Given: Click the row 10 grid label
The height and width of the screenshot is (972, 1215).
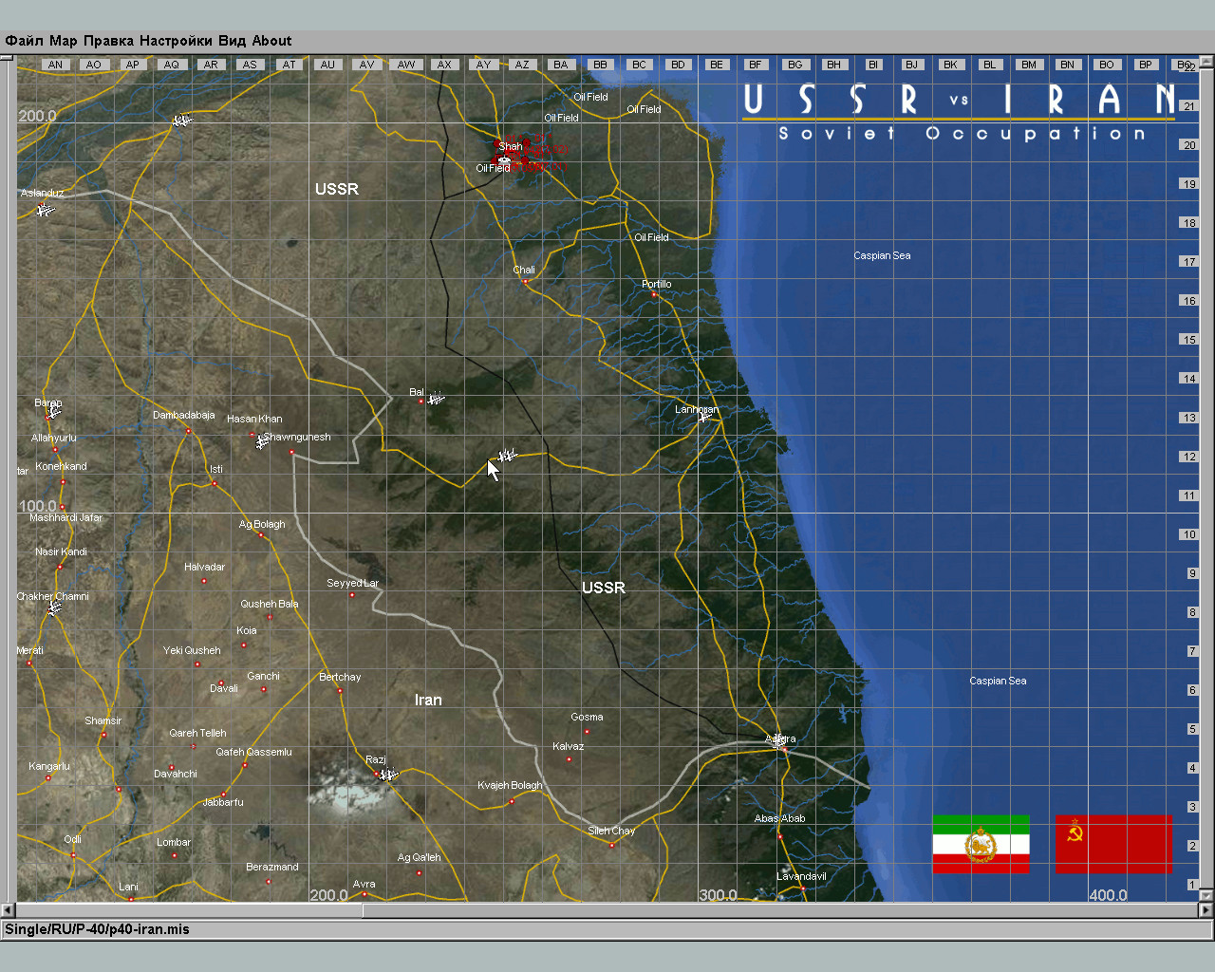Looking at the screenshot, I should (1189, 534).
